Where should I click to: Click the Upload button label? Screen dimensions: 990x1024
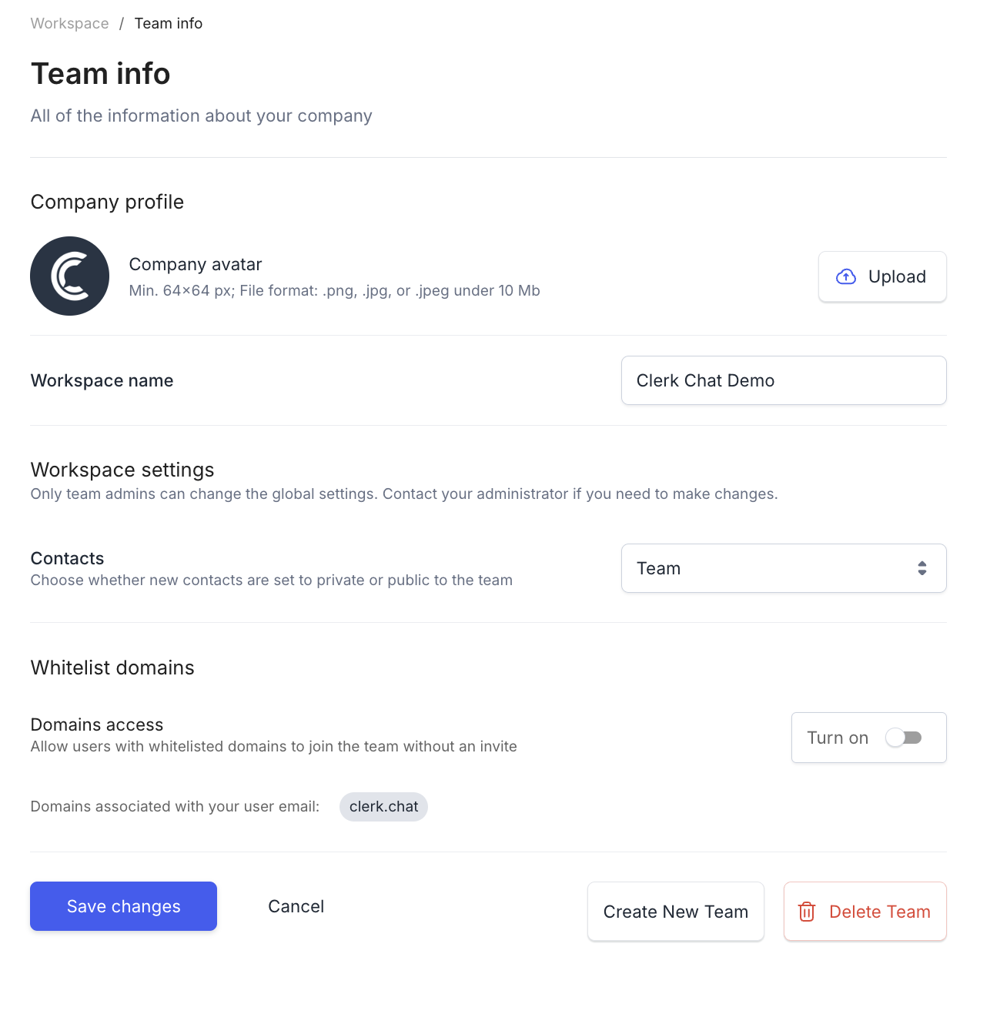pyautogui.click(x=897, y=276)
